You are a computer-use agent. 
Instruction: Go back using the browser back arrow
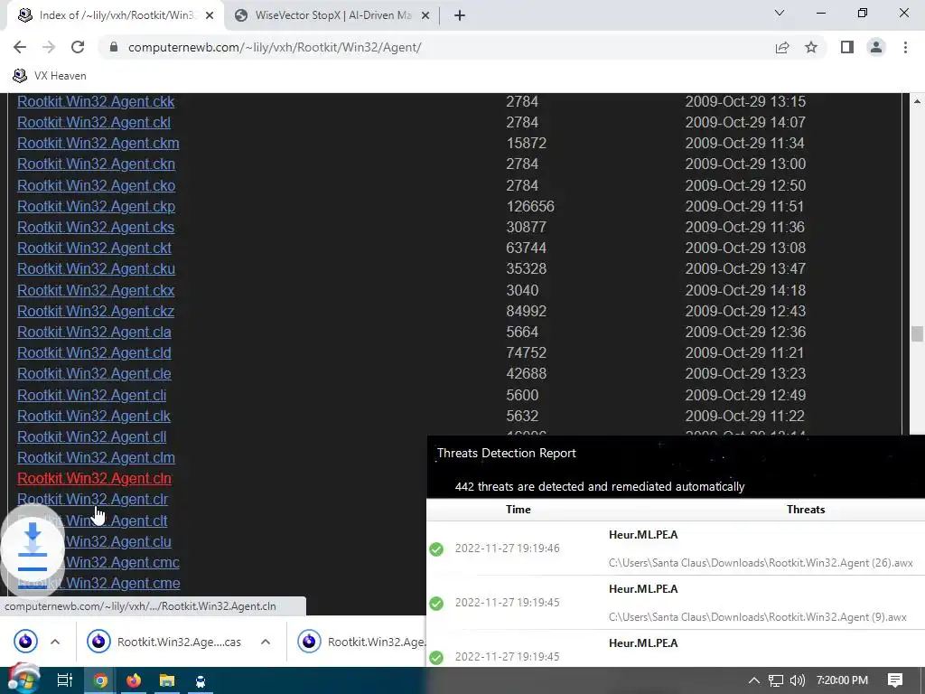(20, 47)
